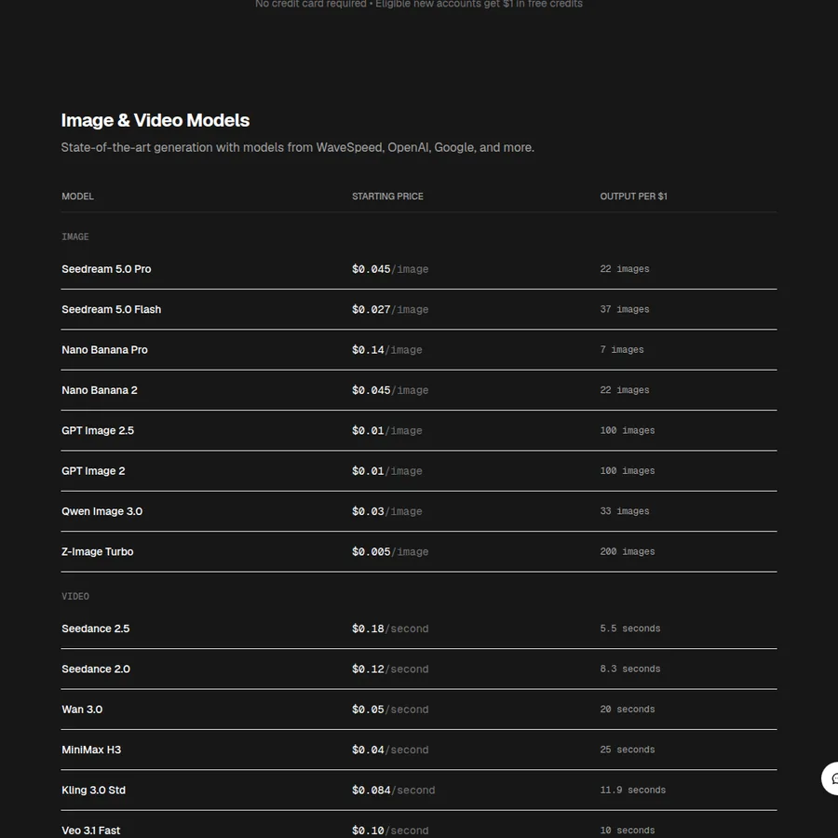The image size is (838, 838).
Task: Click the OUTPUT PER $1 column header
Action: click(633, 196)
